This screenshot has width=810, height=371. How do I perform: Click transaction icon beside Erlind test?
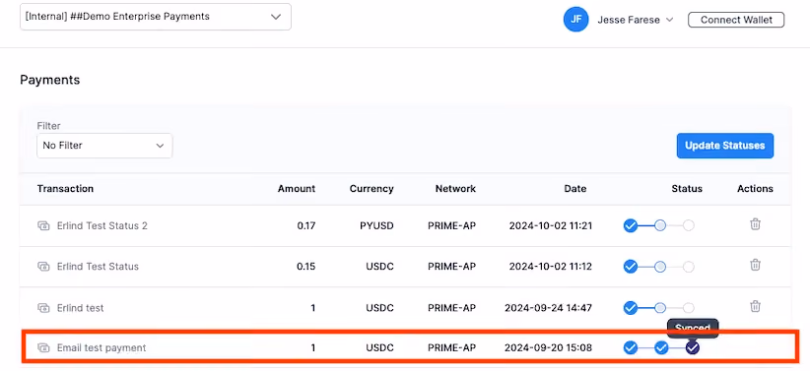(x=43, y=308)
